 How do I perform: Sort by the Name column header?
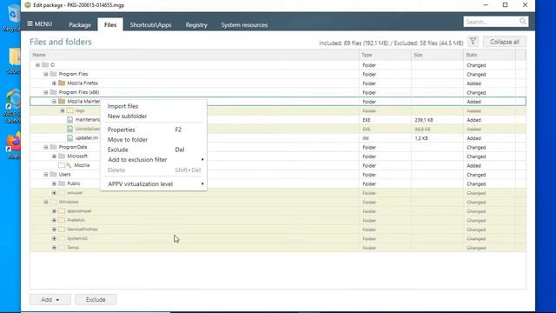coord(195,55)
